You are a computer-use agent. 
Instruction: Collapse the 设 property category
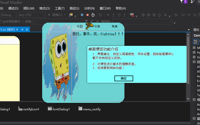194,119
